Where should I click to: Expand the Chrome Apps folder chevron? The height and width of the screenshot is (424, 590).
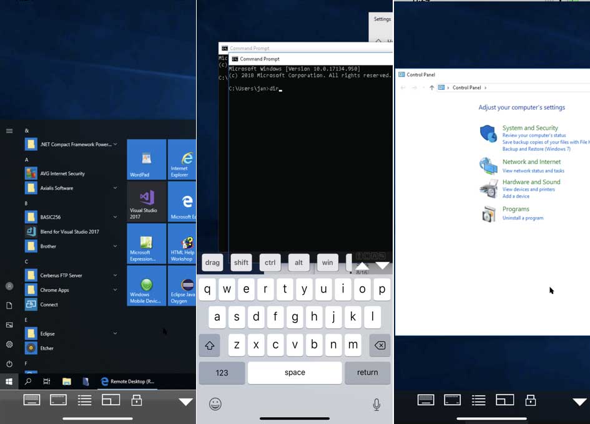tap(116, 290)
